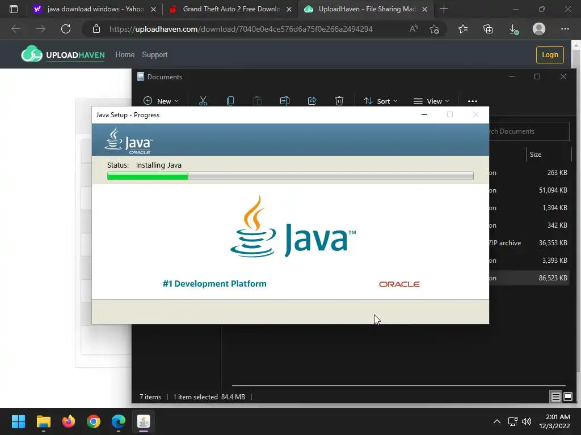Click the Delete trash icon in Documents toolbar
Image resolution: width=581 pixels, height=435 pixels.
click(x=339, y=101)
